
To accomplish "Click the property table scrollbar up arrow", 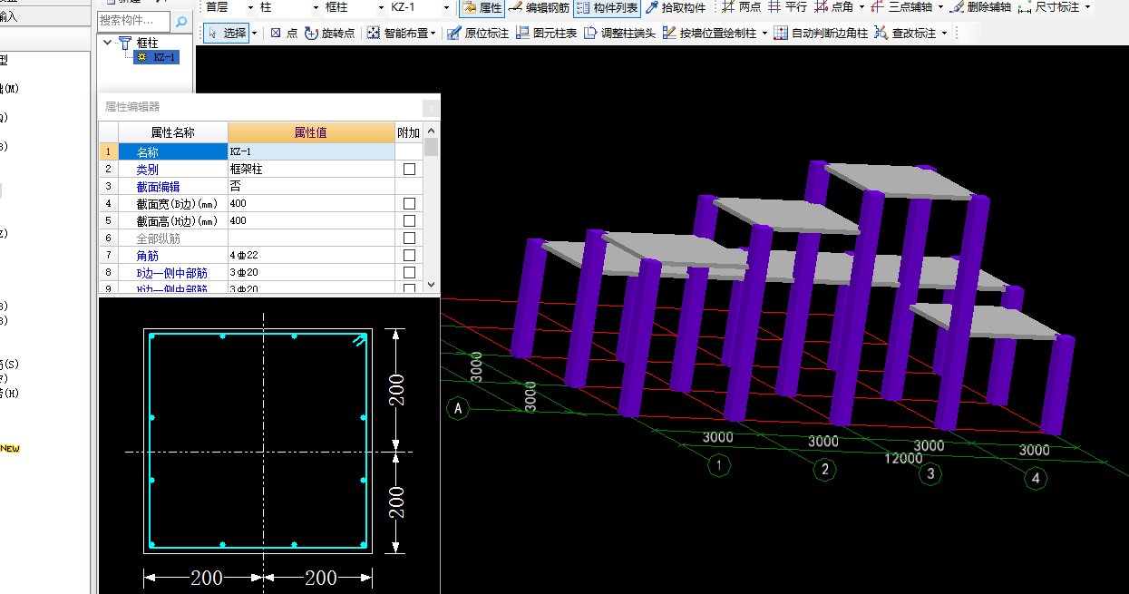I will [432, 130].
